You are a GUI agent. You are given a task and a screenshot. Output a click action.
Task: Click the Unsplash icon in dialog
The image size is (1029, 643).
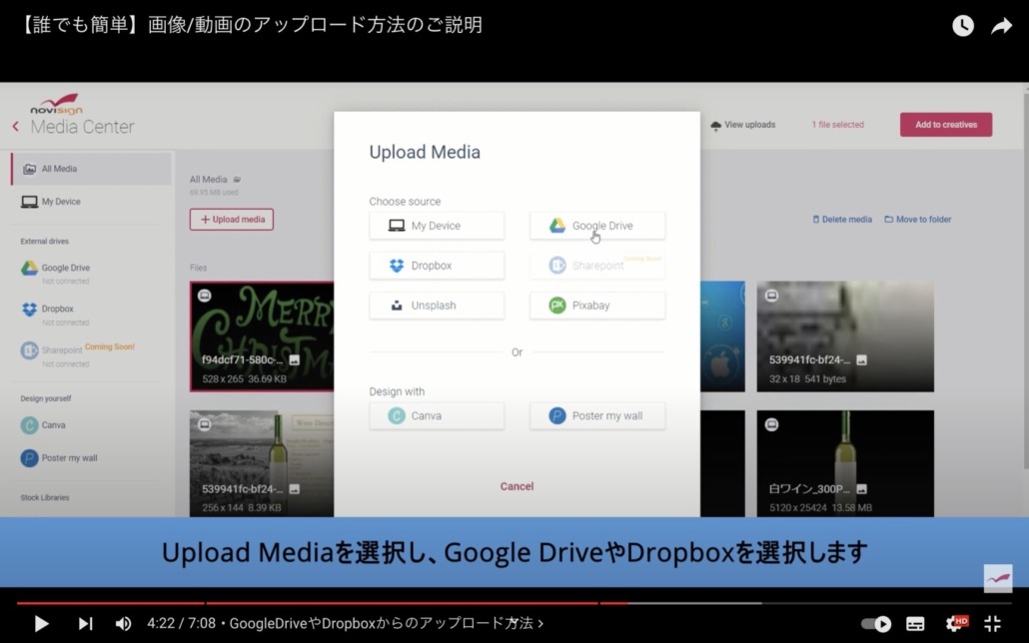point(397,306)
